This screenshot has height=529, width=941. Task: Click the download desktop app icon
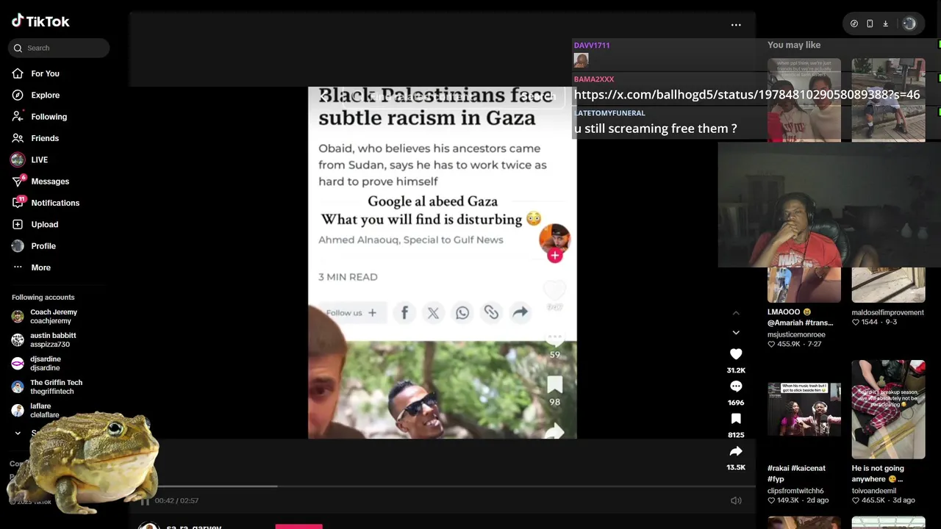pos(885,24)
